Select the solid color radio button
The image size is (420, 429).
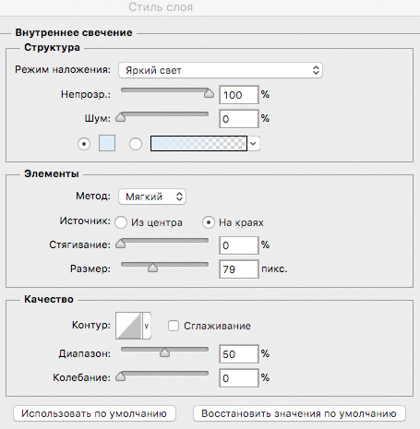pos(84,144)
